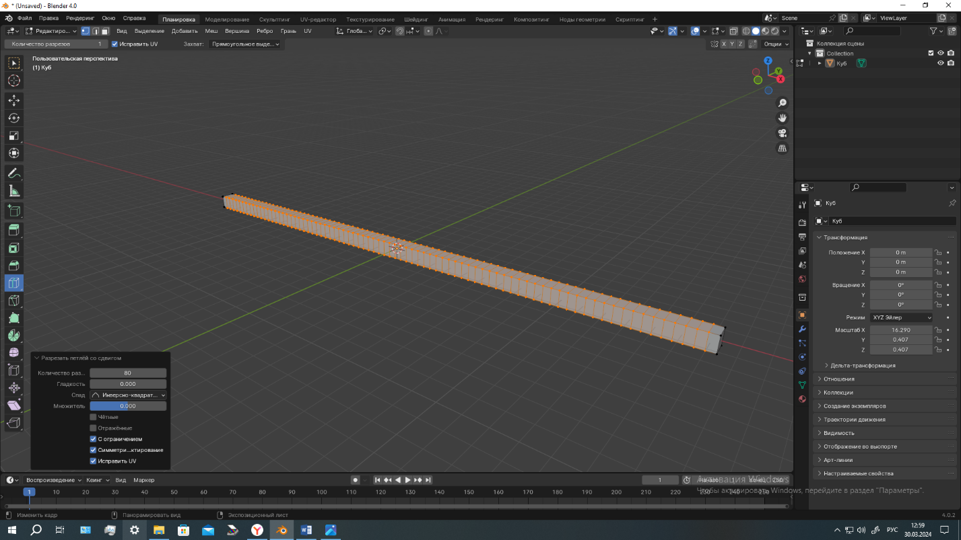Select the Move tool in the toolbar

13,100
